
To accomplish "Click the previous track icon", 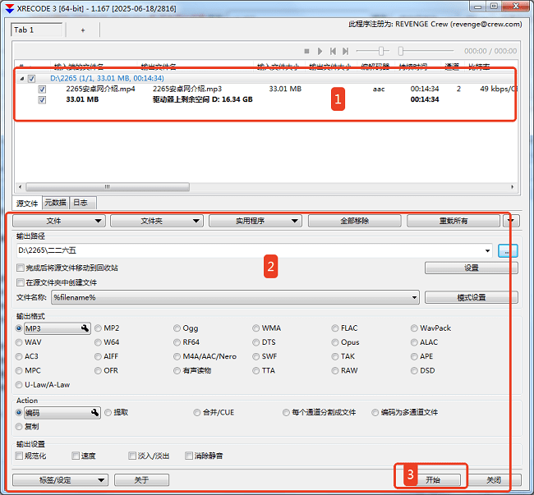I will [333, 51].
